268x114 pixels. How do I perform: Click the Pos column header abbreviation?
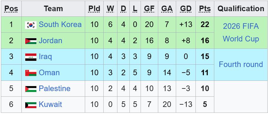tap(11, 9)
